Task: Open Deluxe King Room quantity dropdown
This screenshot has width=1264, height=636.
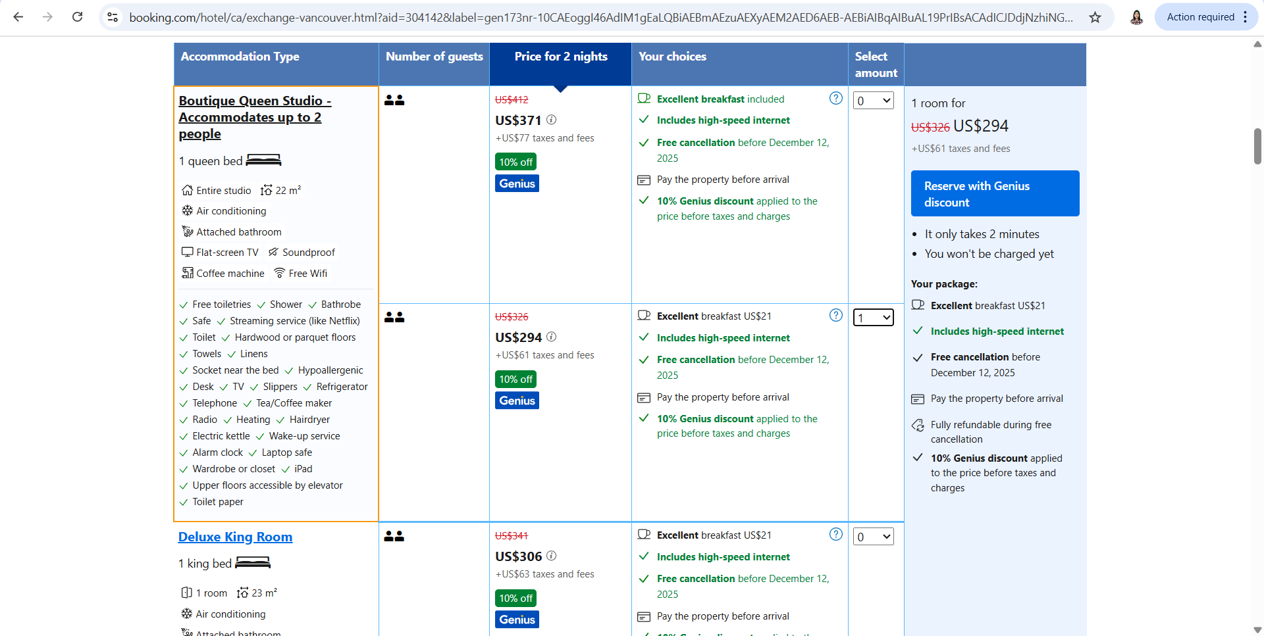Action: (873, 537)
